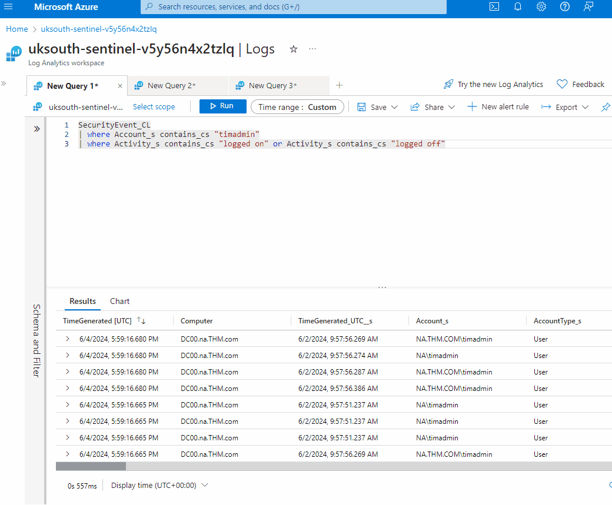Screen dimensions: 612x505
Task: Open the Time range Custom picker
Action: (x=297, y=107)
